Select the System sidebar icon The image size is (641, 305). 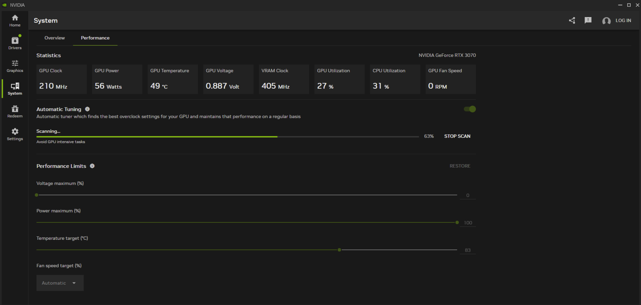pos(14,88)
